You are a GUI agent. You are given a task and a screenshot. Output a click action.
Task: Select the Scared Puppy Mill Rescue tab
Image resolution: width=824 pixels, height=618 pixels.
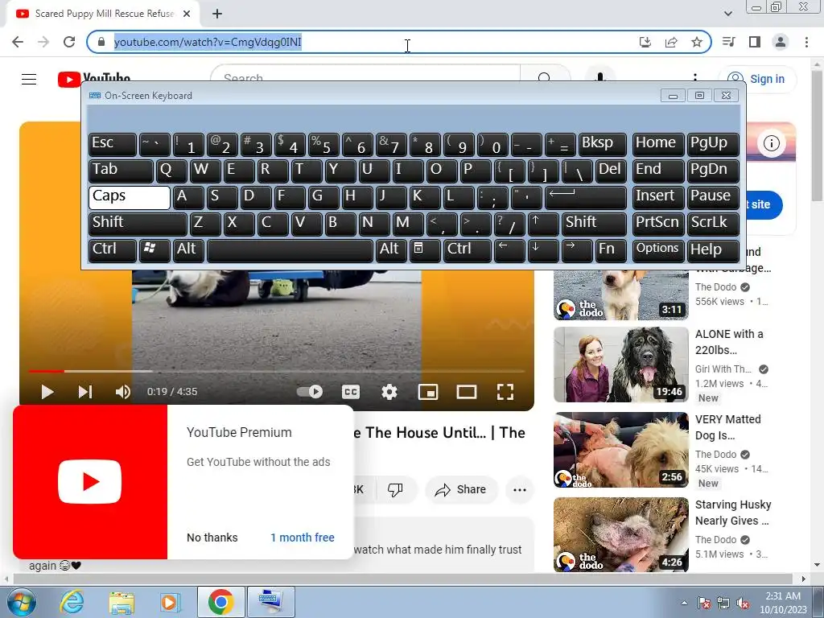tap(102, 14)
